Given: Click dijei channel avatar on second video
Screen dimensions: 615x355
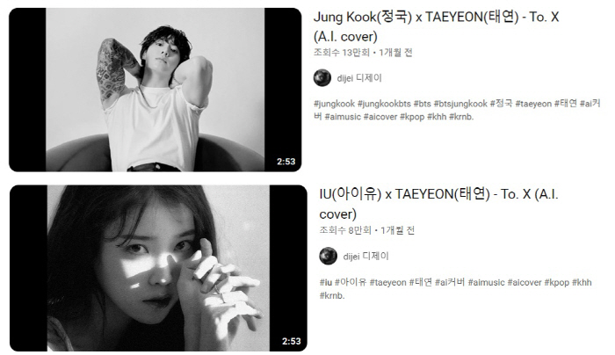Looking at the screenshot, I should tap(329, 257).
